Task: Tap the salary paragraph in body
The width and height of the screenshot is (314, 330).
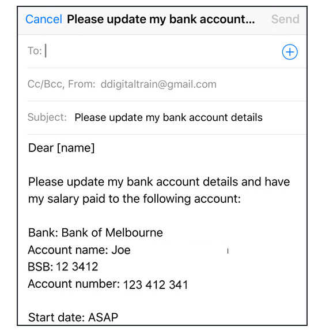Action: tap(159, 190)
